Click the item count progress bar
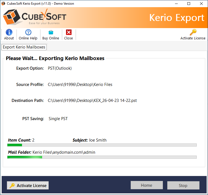This screenshot has height=195, width=208. tap(102, 145)
